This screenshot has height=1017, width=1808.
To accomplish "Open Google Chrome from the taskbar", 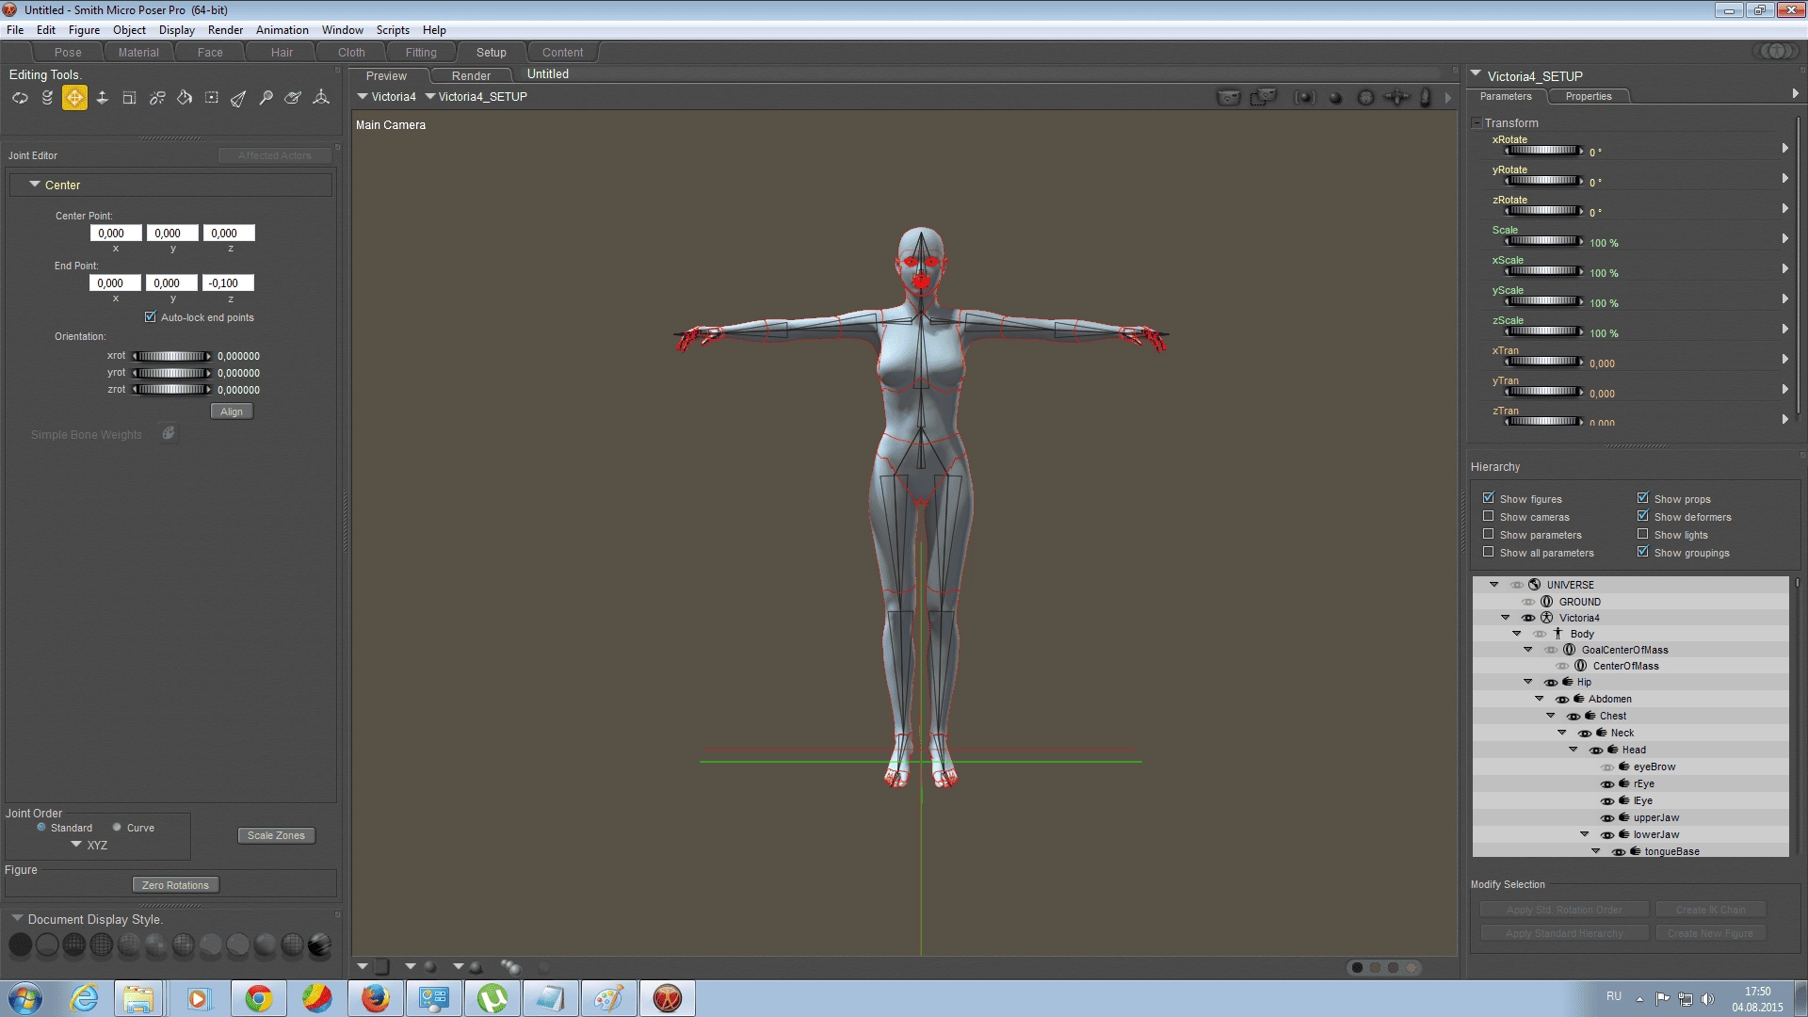I will click(258, 998).
